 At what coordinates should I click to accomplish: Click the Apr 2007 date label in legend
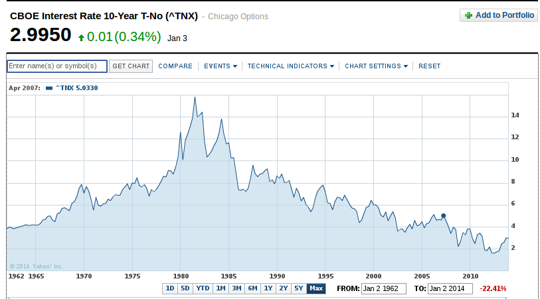click(25, 88)
